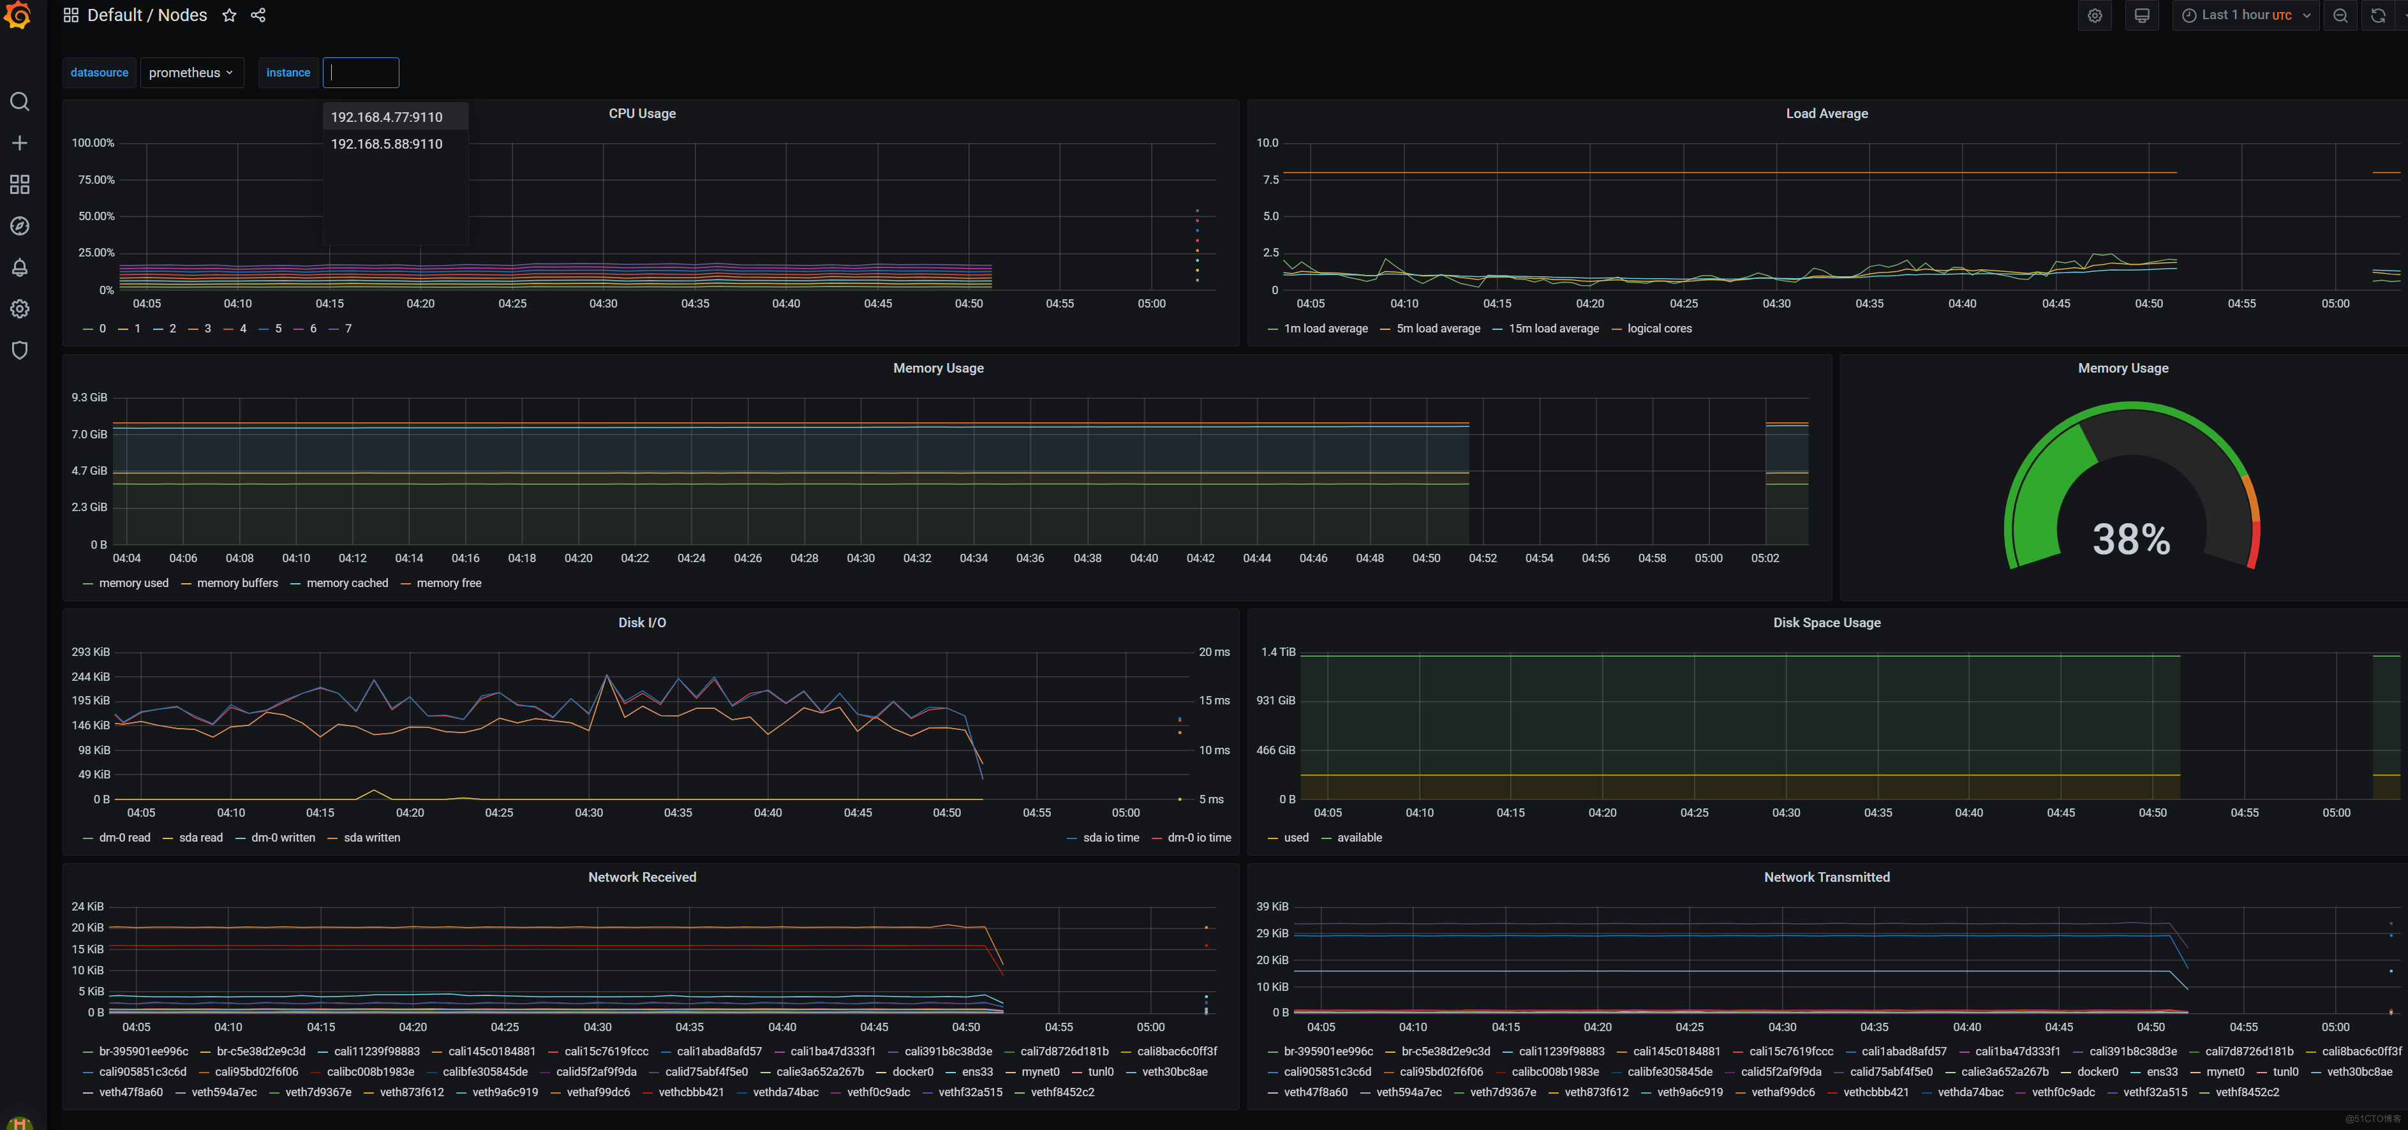Share the dashboard using share icon
2408x1130 pixels.
coord(259,15)
